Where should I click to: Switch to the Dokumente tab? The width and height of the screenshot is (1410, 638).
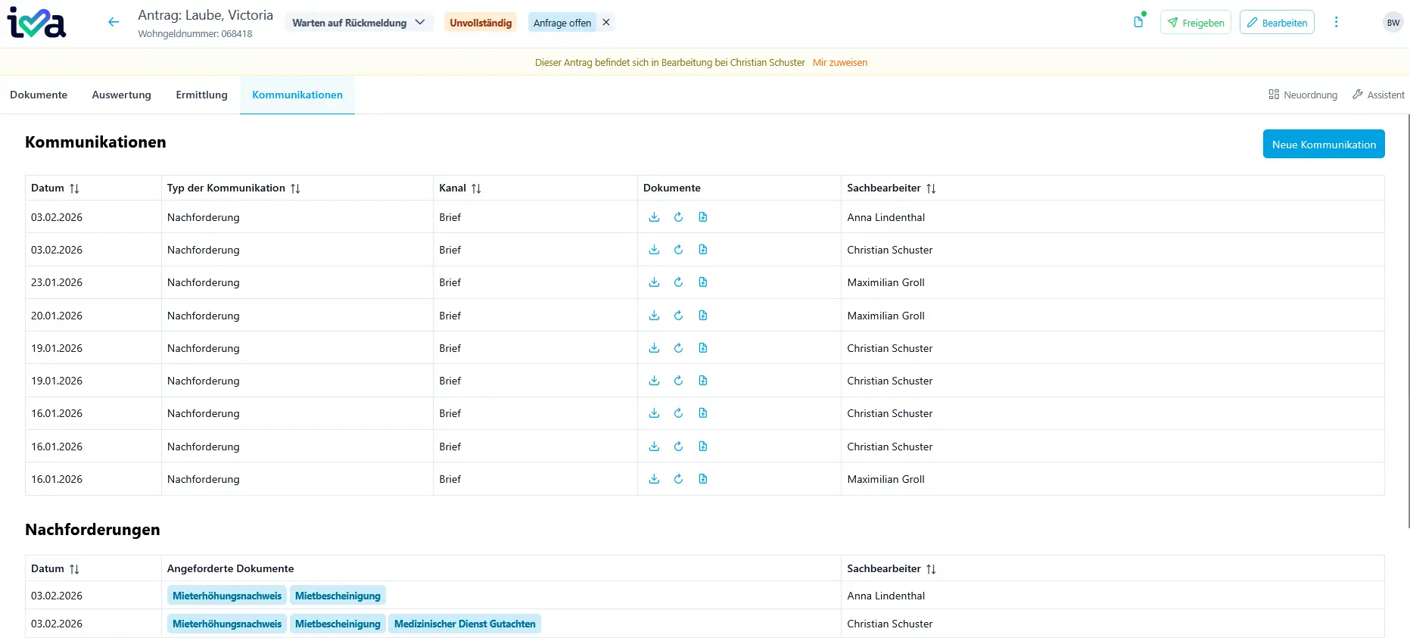tap(39, 95)
